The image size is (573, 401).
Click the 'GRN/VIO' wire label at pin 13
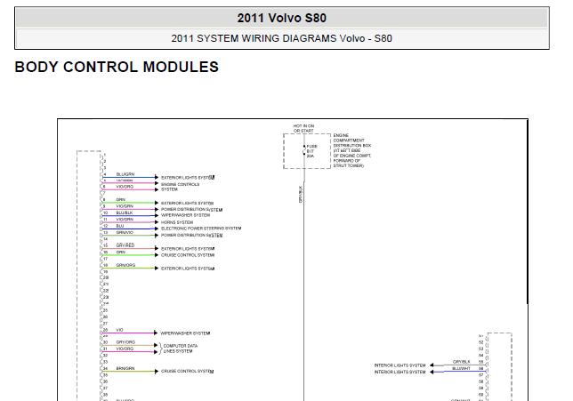click(x=125, y=232)
